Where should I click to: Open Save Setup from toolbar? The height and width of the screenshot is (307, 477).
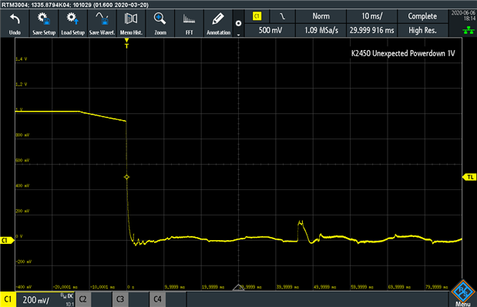pos(44,23)
